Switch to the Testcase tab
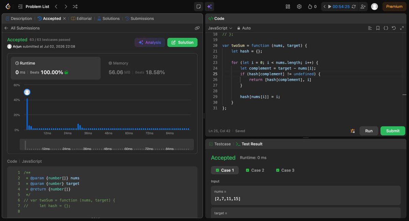Viewport: 409px width, 221px height. click(220, 144)
